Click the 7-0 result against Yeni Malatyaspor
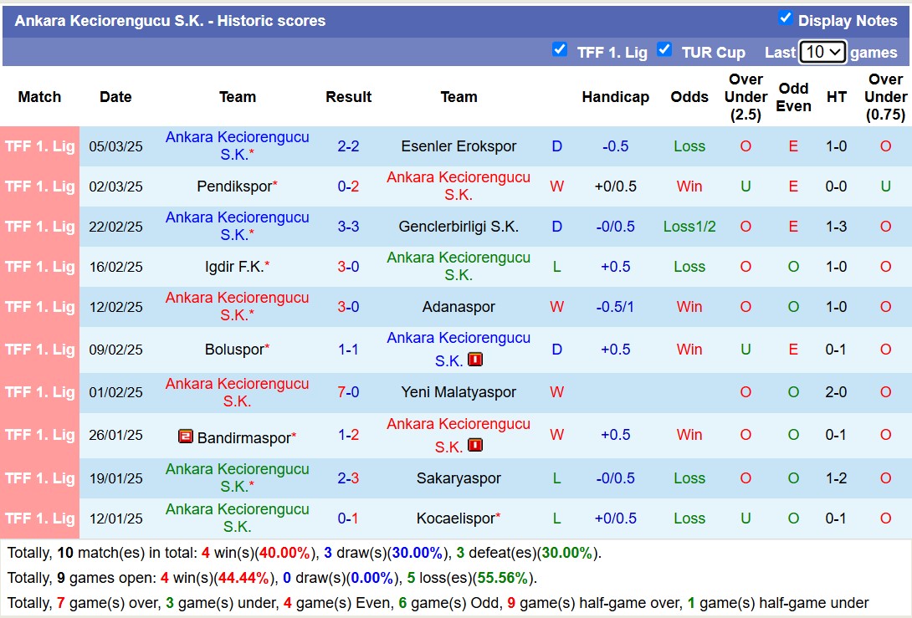This screenshot has height=618, width=912. [348, 392]
